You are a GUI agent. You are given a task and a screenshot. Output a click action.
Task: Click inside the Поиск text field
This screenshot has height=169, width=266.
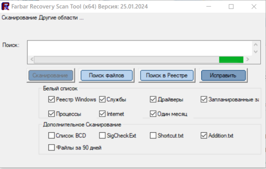pyautogui.click(x=140, y=48)
